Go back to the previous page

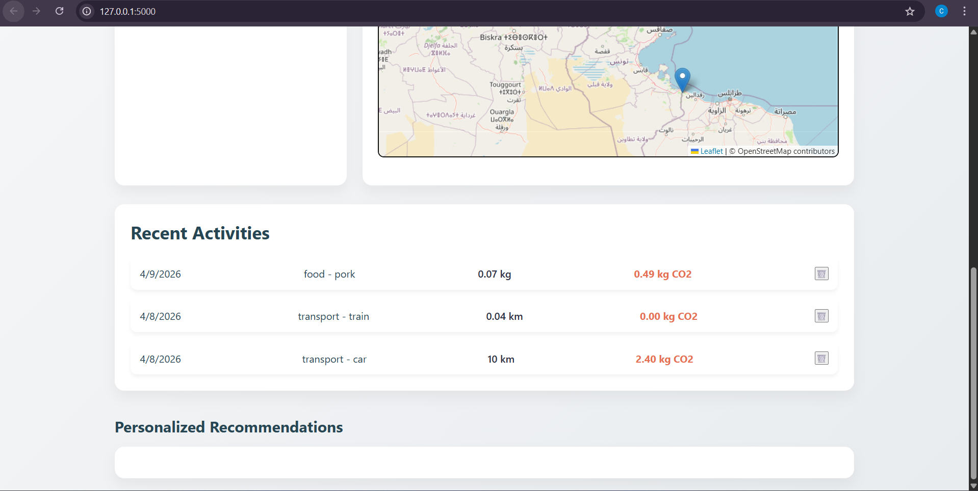coord(14,11)
